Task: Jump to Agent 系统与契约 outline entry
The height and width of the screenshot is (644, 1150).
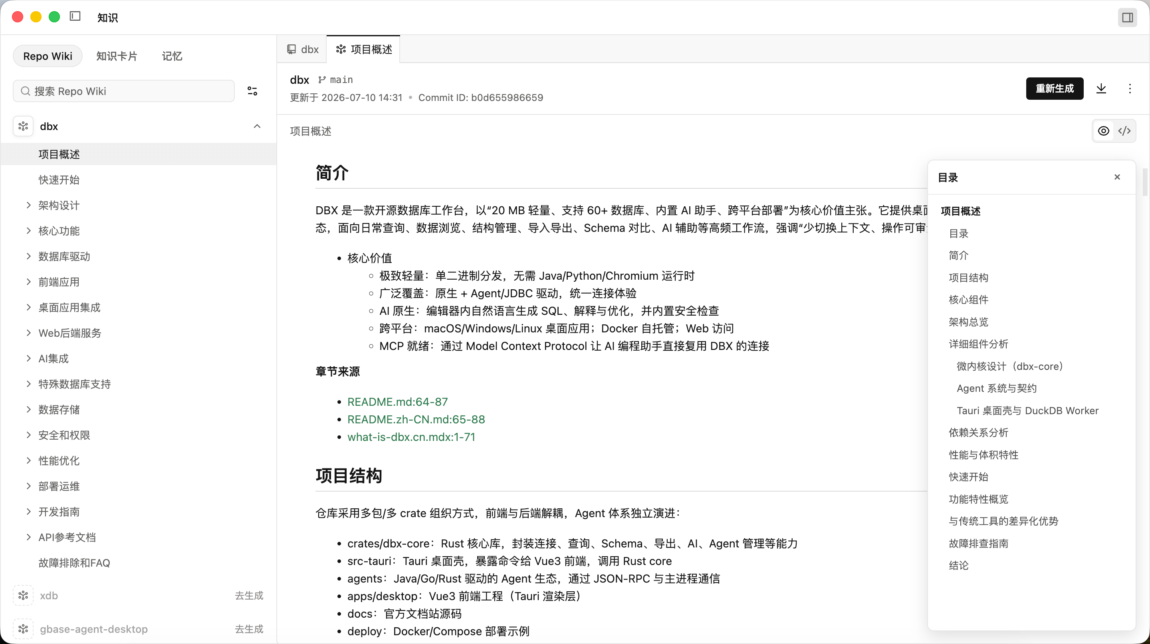Action: [996, 389]
